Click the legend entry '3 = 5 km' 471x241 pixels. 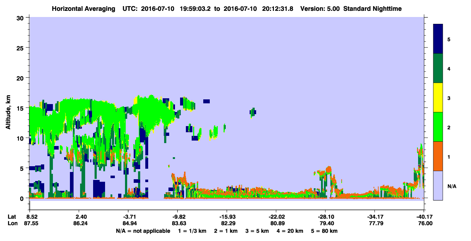[x=258, y=231]
